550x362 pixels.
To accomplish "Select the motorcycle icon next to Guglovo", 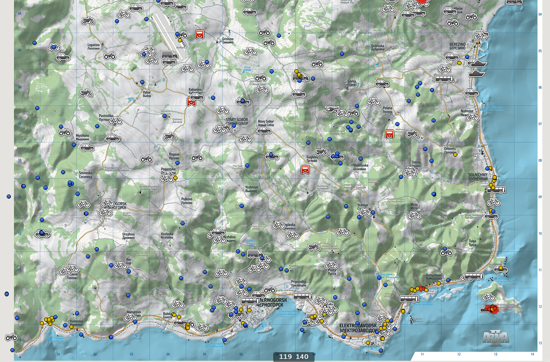I will pos(321,153).
